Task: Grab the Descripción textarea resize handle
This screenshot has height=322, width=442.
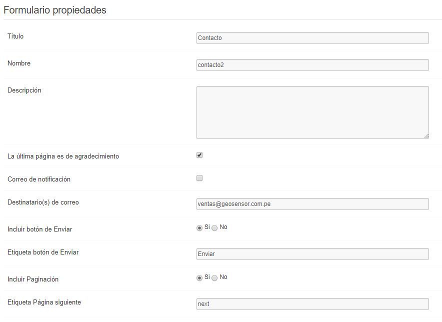Action: click(x=426, y=136)
